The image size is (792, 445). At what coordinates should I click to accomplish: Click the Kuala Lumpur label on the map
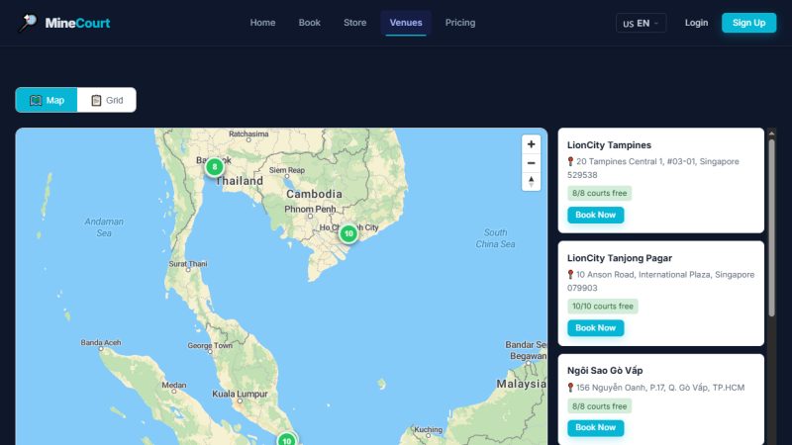click(x=240, y=394)
